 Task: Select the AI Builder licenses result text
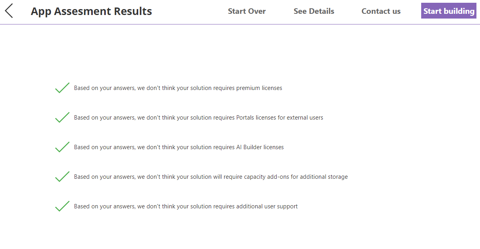179,147
